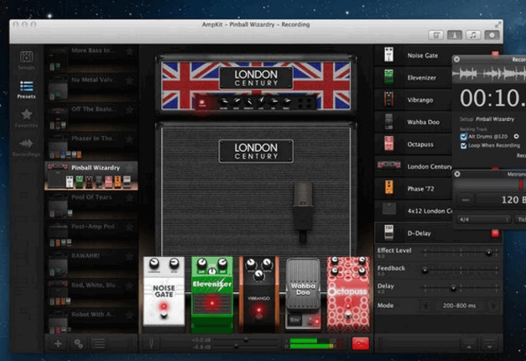Screen dimensions: 526x361
Task: Select the 4x12 London cabinet row
Action: (413, 211)
